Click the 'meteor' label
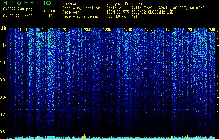Viewport: 219px width, 139px height. tap(49, 11)
